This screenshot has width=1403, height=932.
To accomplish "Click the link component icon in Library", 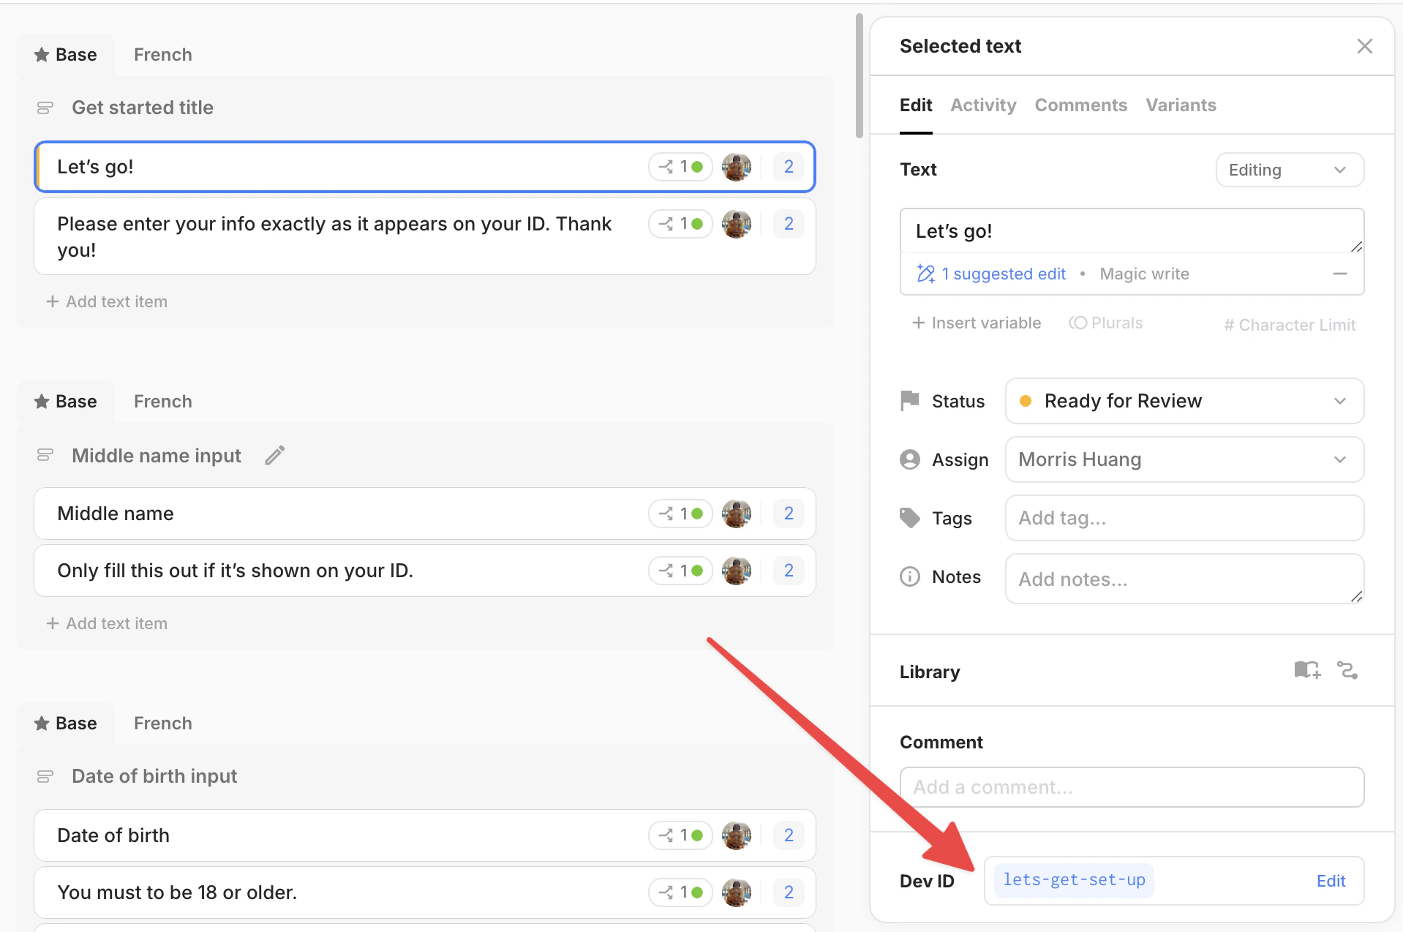I will tap(1347, 670).
